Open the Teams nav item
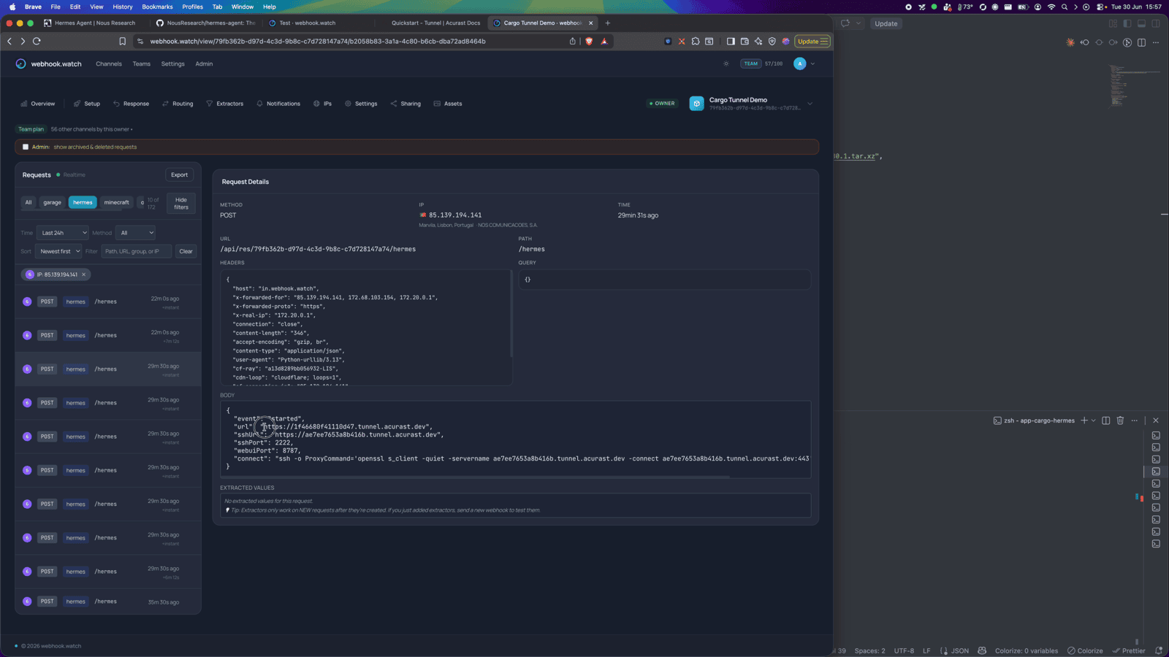1169x657 pixels. click(x=142, y=64)
